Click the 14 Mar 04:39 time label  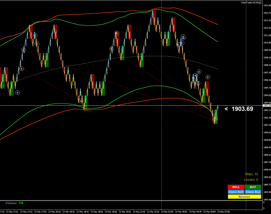195,212
